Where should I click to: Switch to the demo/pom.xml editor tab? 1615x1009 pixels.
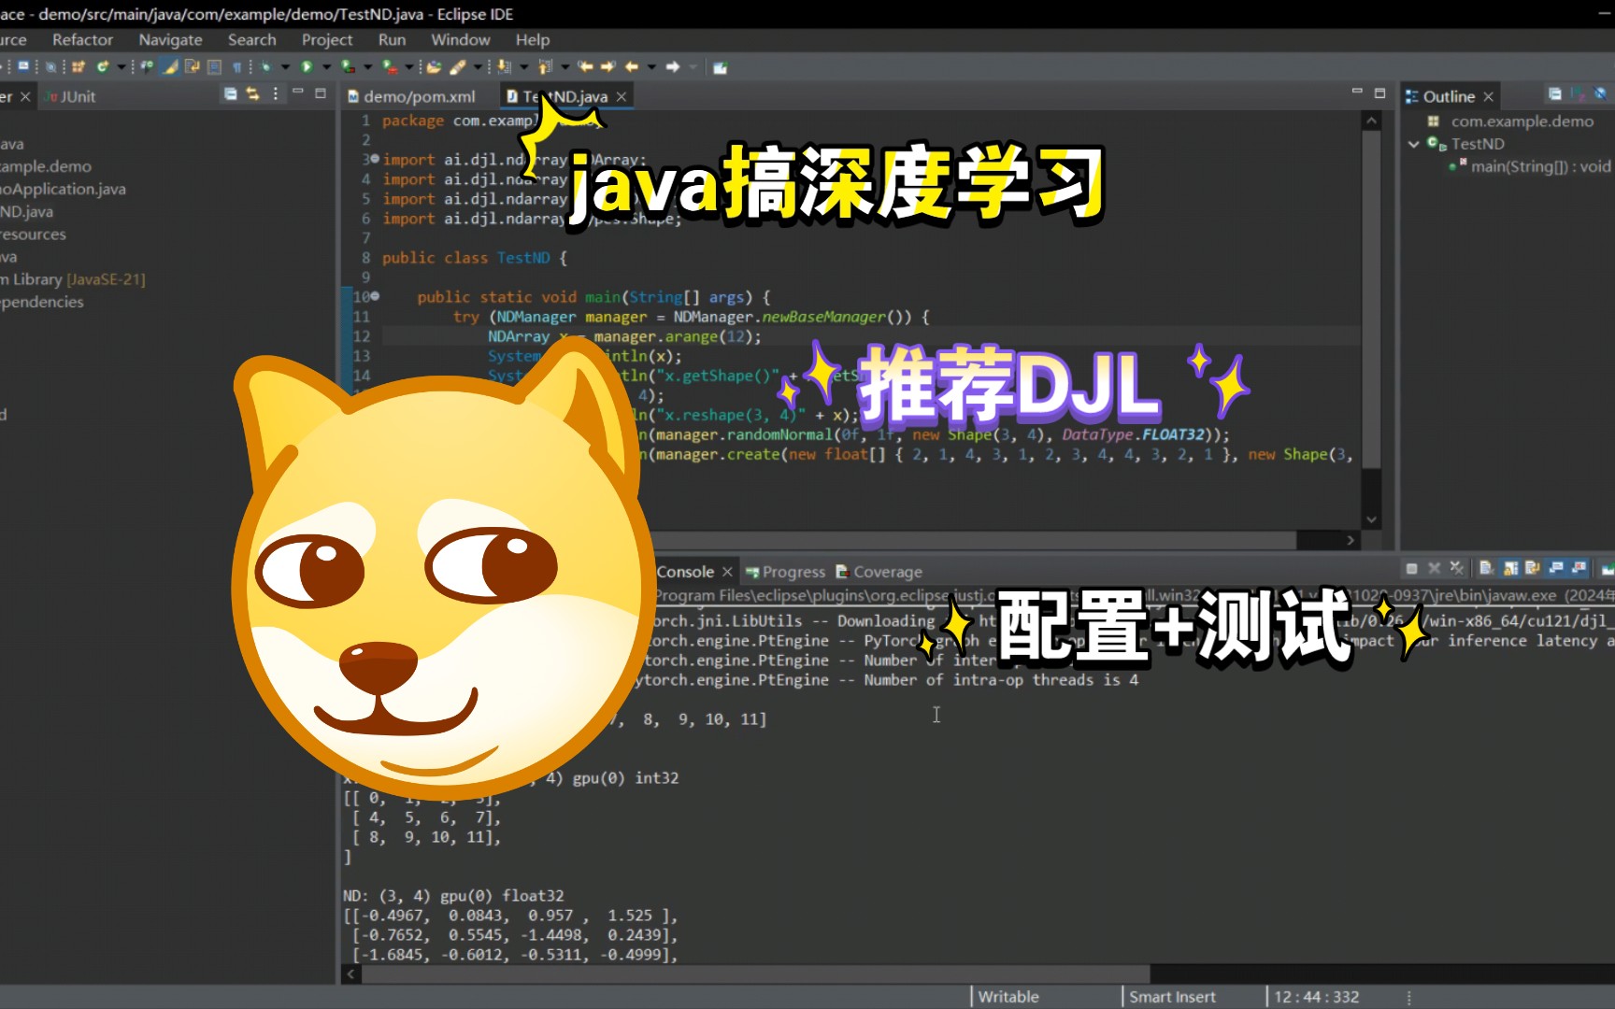(x=411, y=96)
